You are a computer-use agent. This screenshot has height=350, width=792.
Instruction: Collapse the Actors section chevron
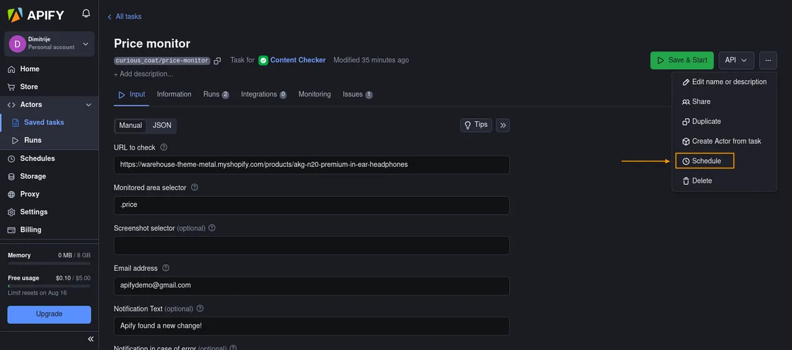click(88, 105)
